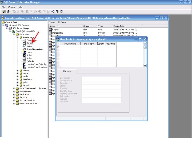Click New Table scrollbar down arrow
The height and width of the screenshot is (144, 192).
(145, 66)
